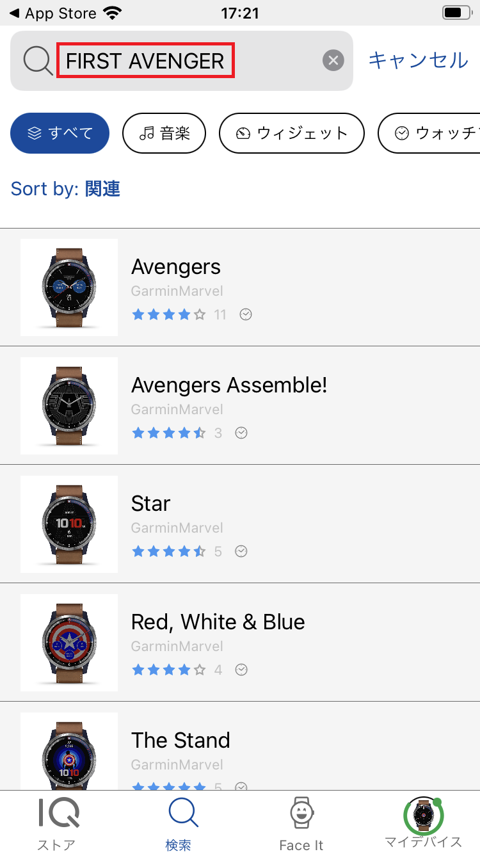Tap the search magnifier icon in search bar
The width and height of the screenshot is (480, 854).
pos(38,61)
